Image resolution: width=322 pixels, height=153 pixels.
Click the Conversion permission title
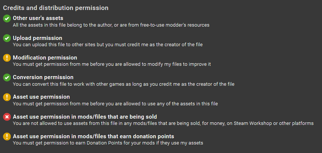click(x=43, y=77)
